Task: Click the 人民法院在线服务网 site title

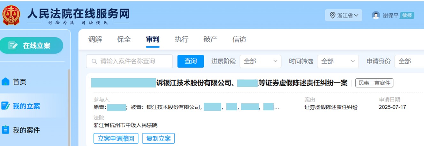Action: tap(78, 13)
